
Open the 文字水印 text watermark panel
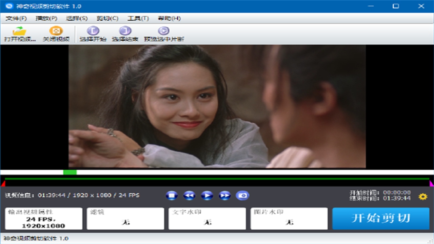pos(207,219)
